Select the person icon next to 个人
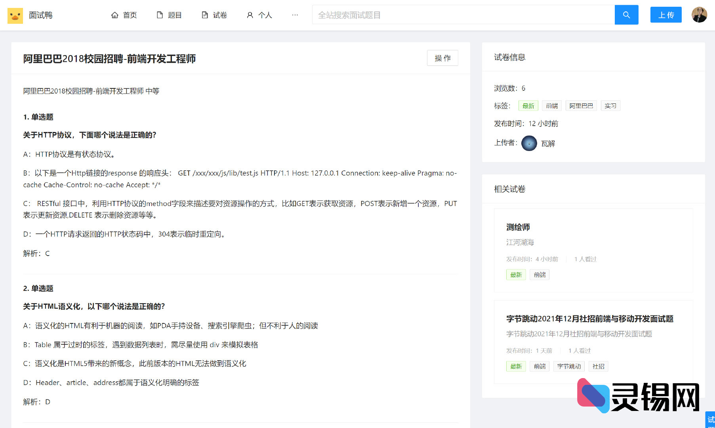Viewport: 715px width, 428px height. pyautogui.click(x=250, y=15)
